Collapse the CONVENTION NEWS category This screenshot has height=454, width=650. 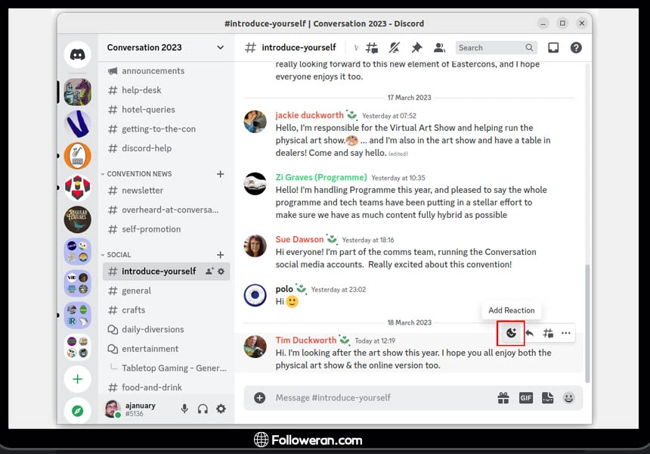coord(139,174)
